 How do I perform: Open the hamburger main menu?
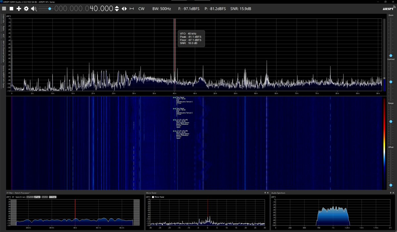click(4, 9)
